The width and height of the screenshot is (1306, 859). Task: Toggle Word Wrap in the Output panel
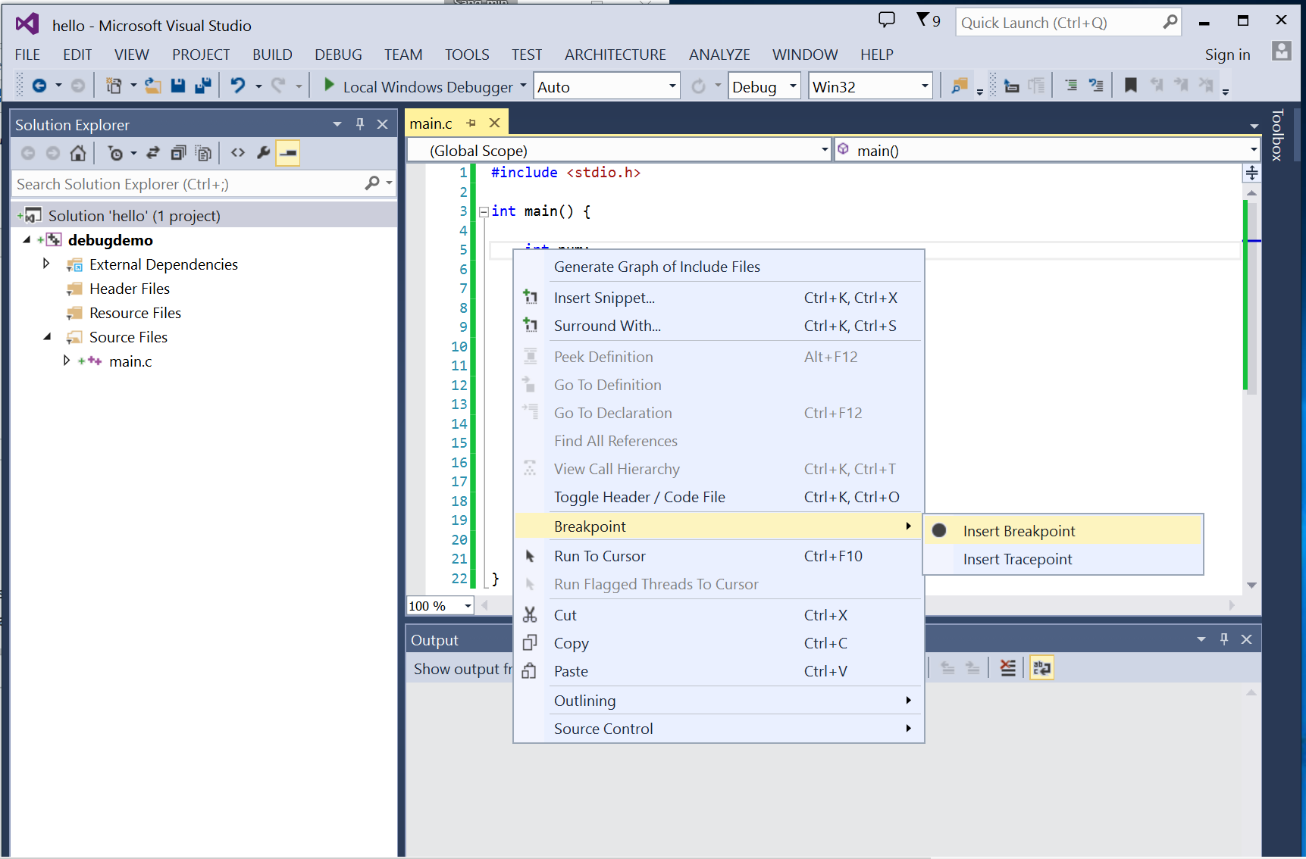click(1042, 668)
